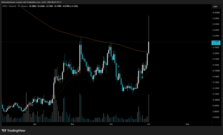Click the 0.08000 price axis label
The width and height of the screenshot is (223, 135).
pos(216,112)
